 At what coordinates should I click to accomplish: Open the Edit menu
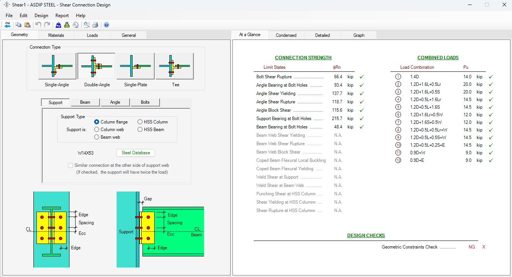click(x=24, y=16)
